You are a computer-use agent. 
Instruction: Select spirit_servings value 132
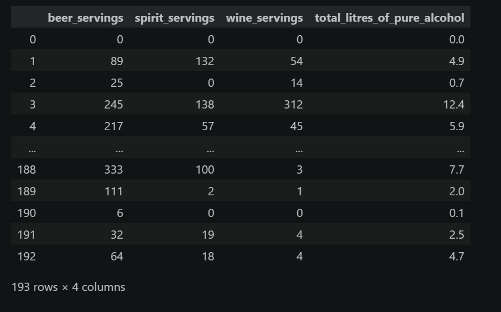pyautogui.click(x=205, y=61)
